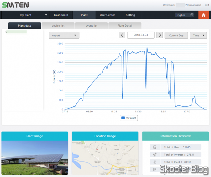Click the Exit link
The image size is (211, 177).
[207, 5]
